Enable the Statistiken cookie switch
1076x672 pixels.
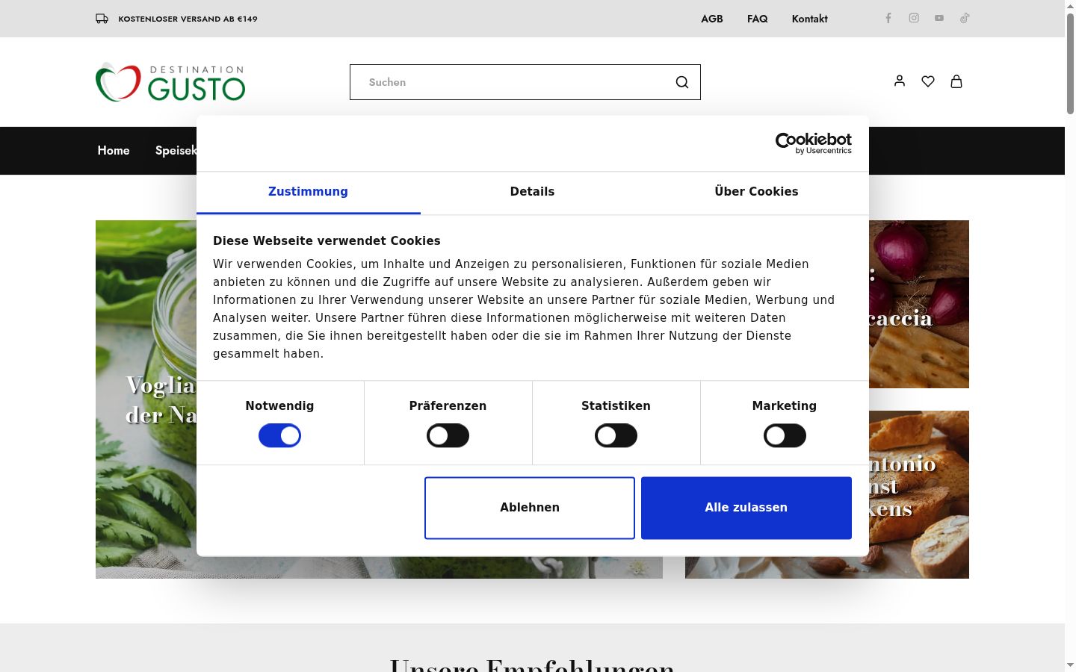(x=616, y=435)
